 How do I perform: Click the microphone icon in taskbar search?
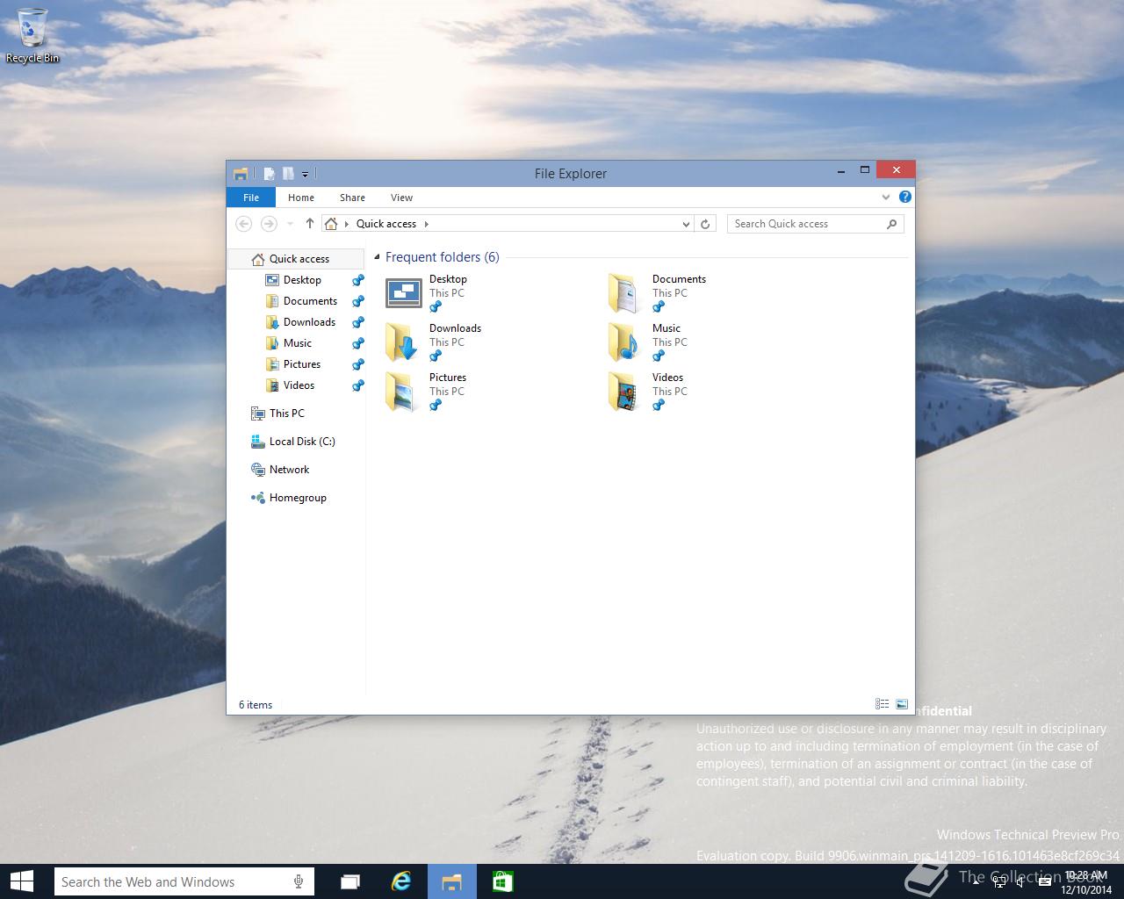click(299, 881)
